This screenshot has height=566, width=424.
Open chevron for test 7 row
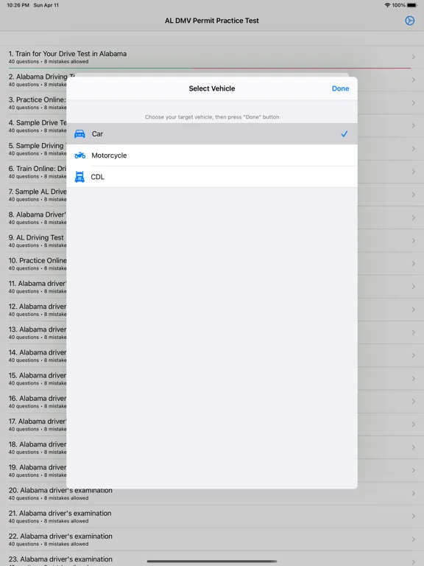tap(414, 195)
